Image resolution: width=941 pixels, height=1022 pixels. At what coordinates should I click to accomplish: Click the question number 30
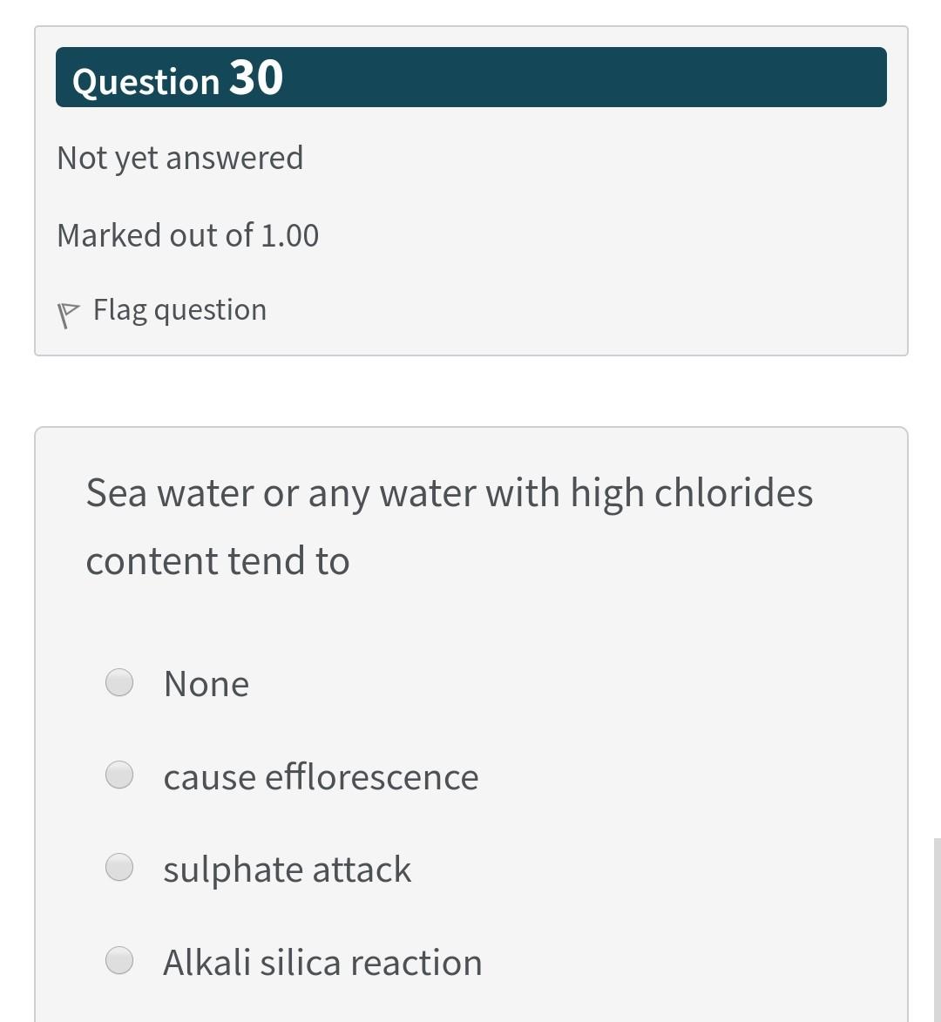[256, 78]
